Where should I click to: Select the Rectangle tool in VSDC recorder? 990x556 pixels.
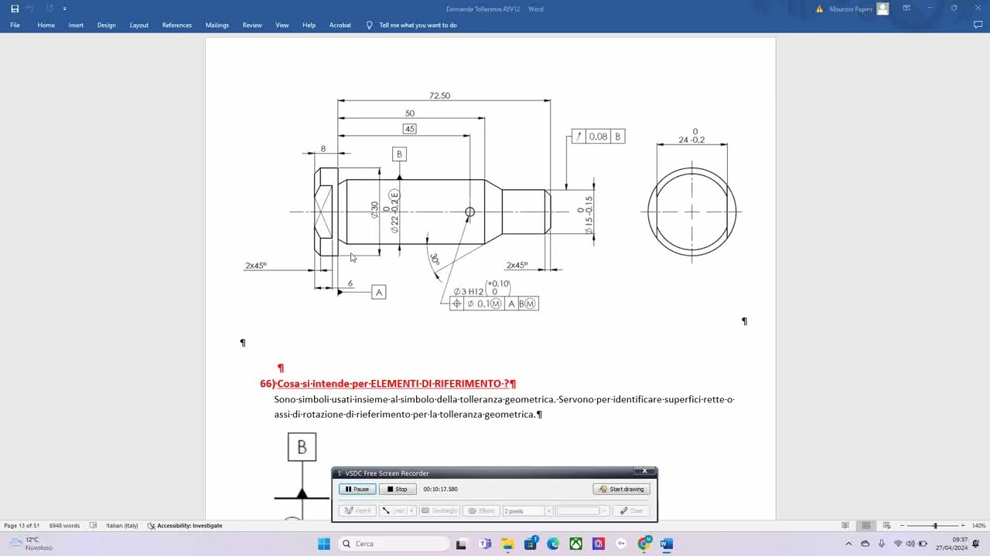pos(439,510)
